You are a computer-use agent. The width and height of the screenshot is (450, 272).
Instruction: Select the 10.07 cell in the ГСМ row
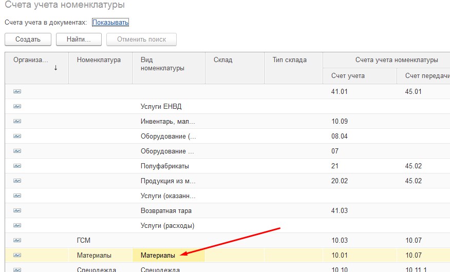(x=424, y=241)
